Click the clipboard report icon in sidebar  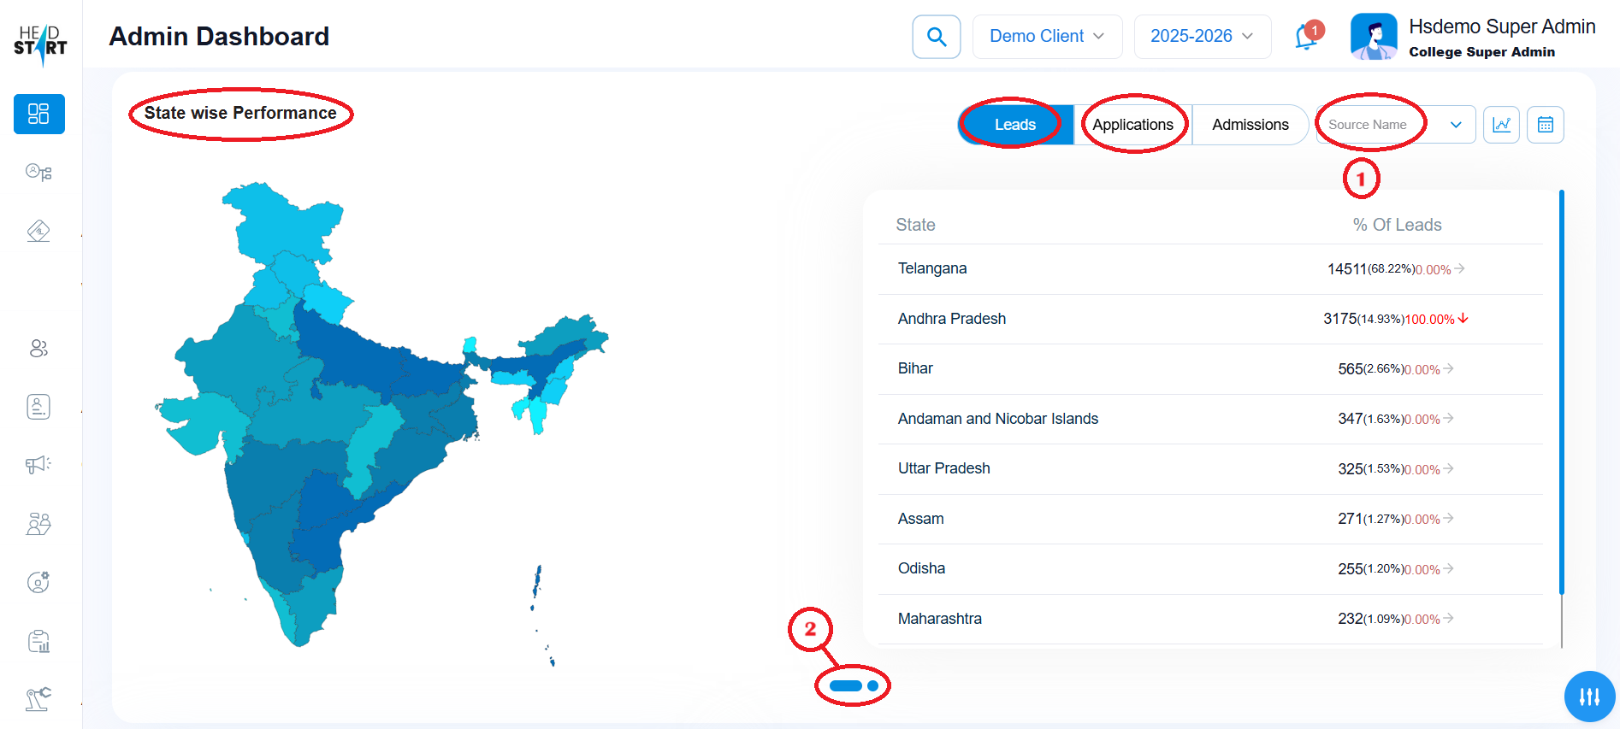click(38, 641)
